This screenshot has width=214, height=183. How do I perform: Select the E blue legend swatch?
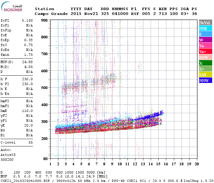[x=205, y=34]
